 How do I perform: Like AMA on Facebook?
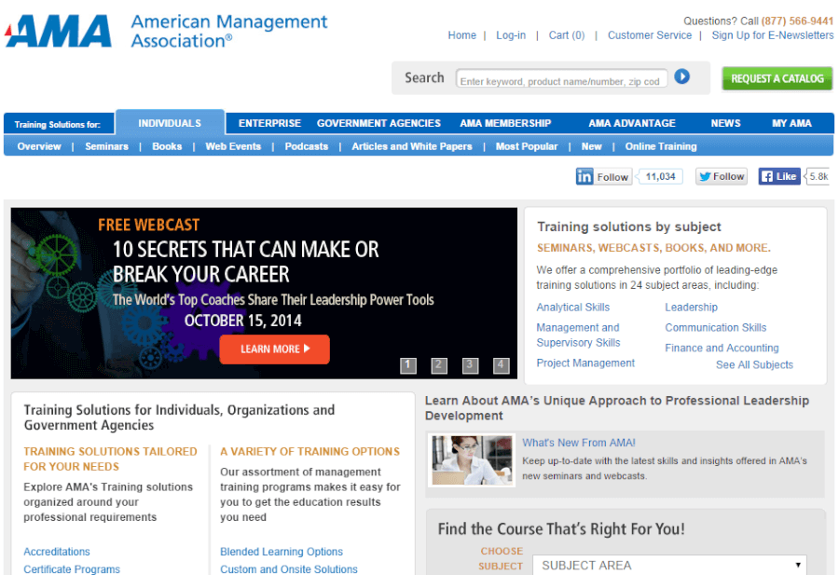tap(779, 176)
